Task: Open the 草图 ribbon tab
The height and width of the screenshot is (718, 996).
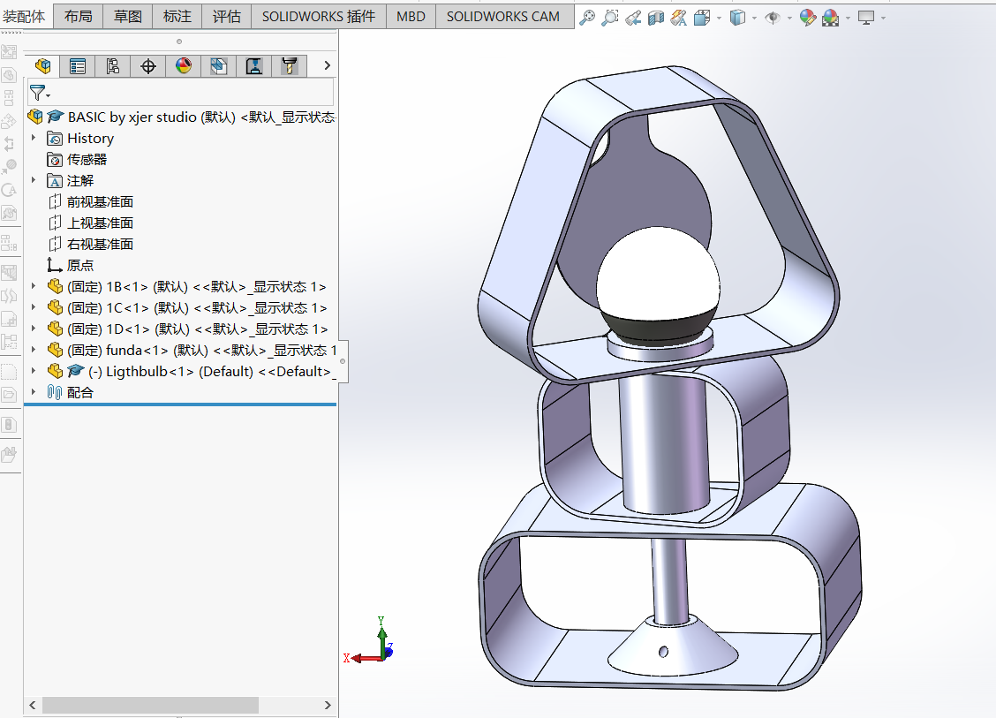Action: [128, 16]
